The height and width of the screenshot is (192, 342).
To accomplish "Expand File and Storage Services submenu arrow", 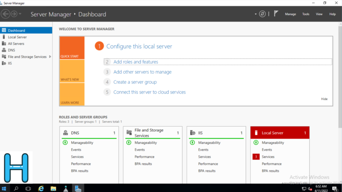I will click(50, 57).
